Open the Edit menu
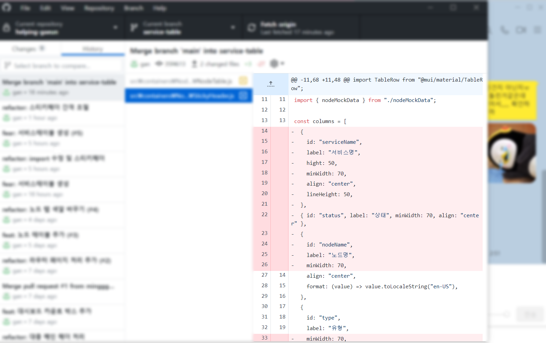Viewport: 546px width, 343px height. click(x=45, y=8)
